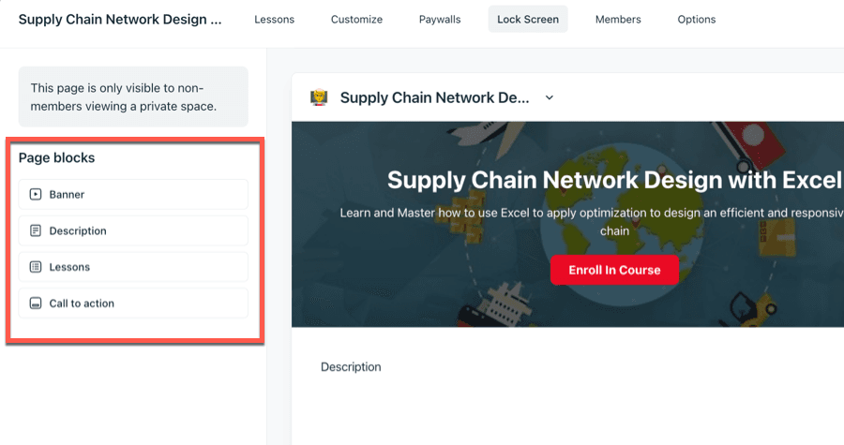Image resolution: width=844 pixels, height=445 pixels.
Task: Click the Lessons block list icon
Action: 36,267
